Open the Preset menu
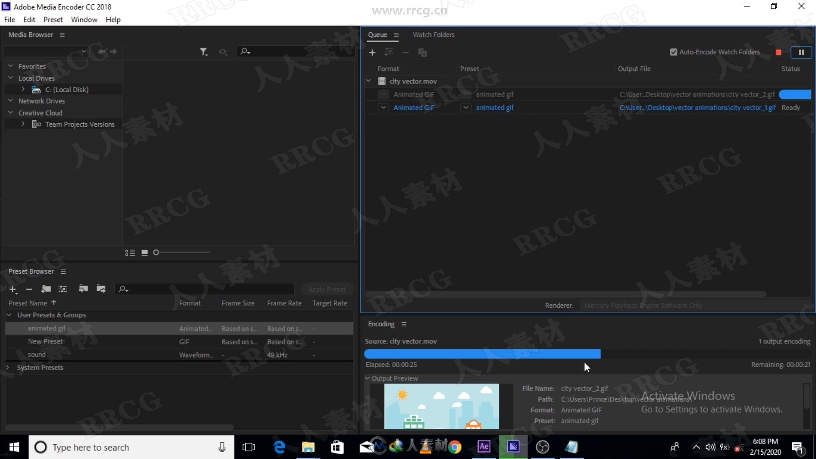Screen dimensions: 816x459 [x=53, y=20]
